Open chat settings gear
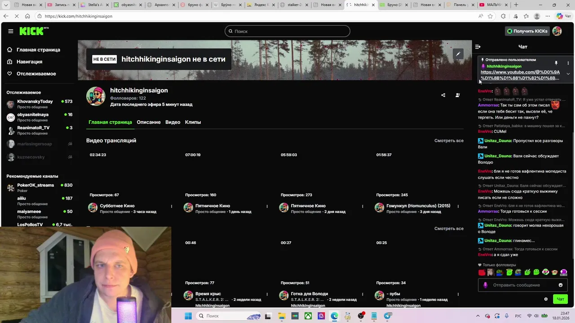The width and height of the screenshot is (575, 323). tap(546, 299)
